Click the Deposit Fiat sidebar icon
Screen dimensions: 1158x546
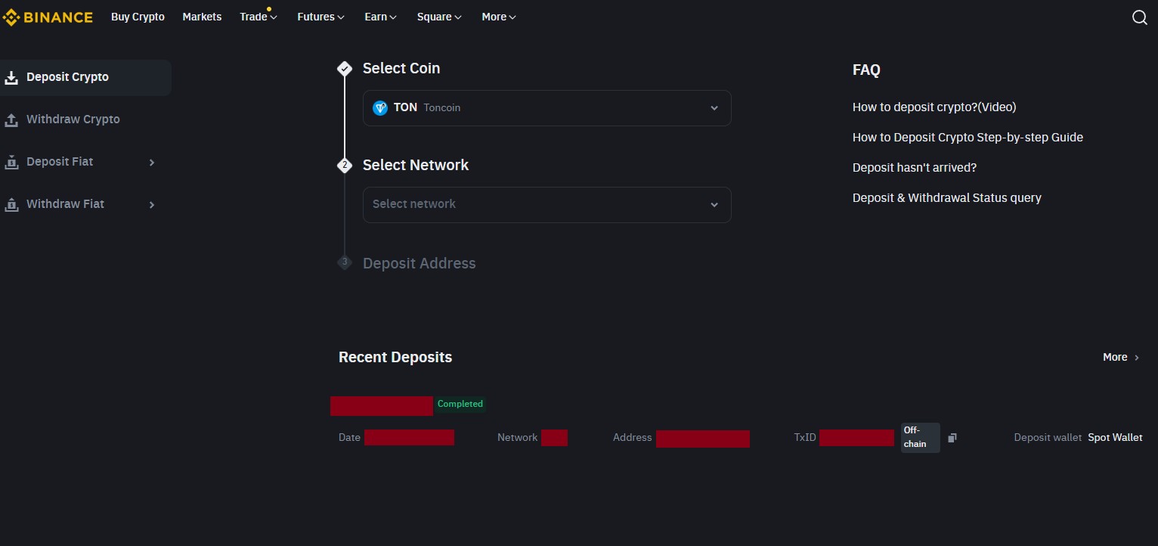point(11,162)
